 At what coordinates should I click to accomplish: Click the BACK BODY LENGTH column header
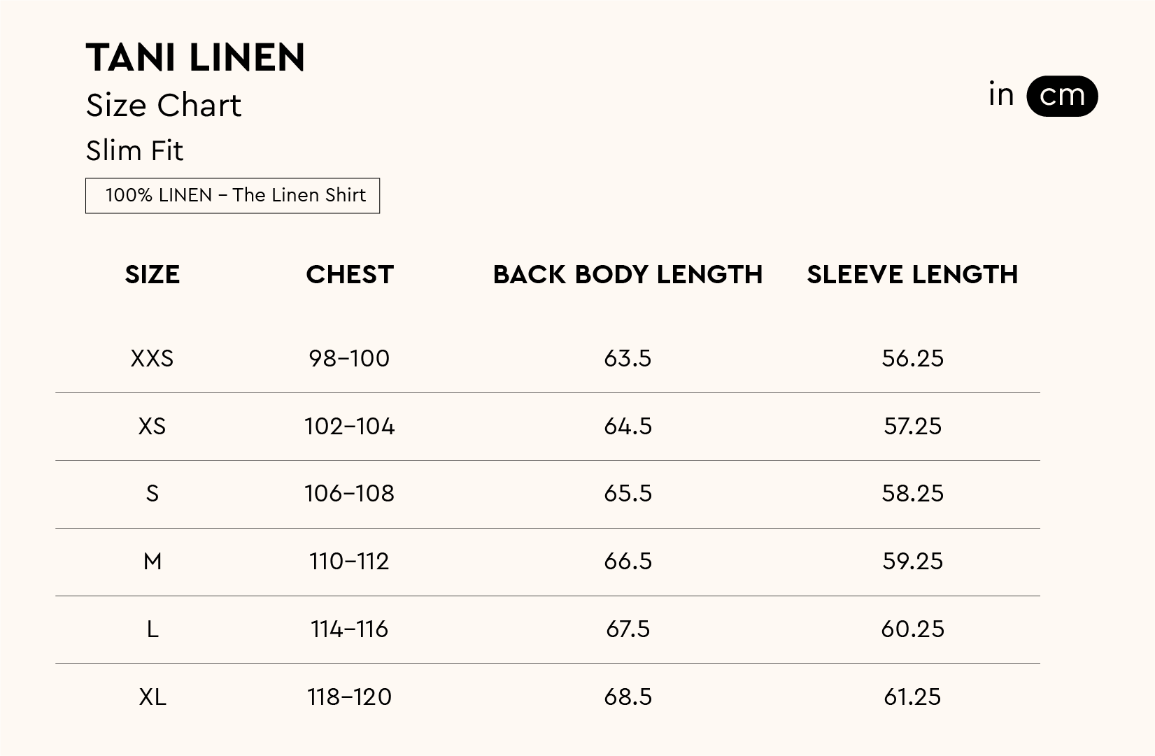pos(628,275)
